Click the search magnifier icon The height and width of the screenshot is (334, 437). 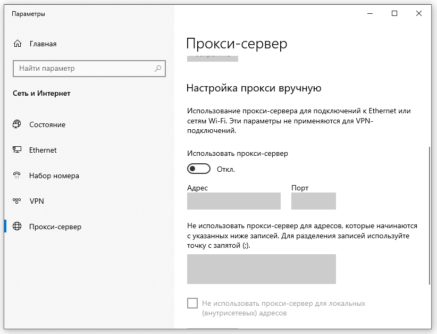[157, 69]
